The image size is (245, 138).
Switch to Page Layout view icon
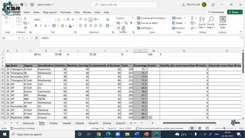click(199, 128)
